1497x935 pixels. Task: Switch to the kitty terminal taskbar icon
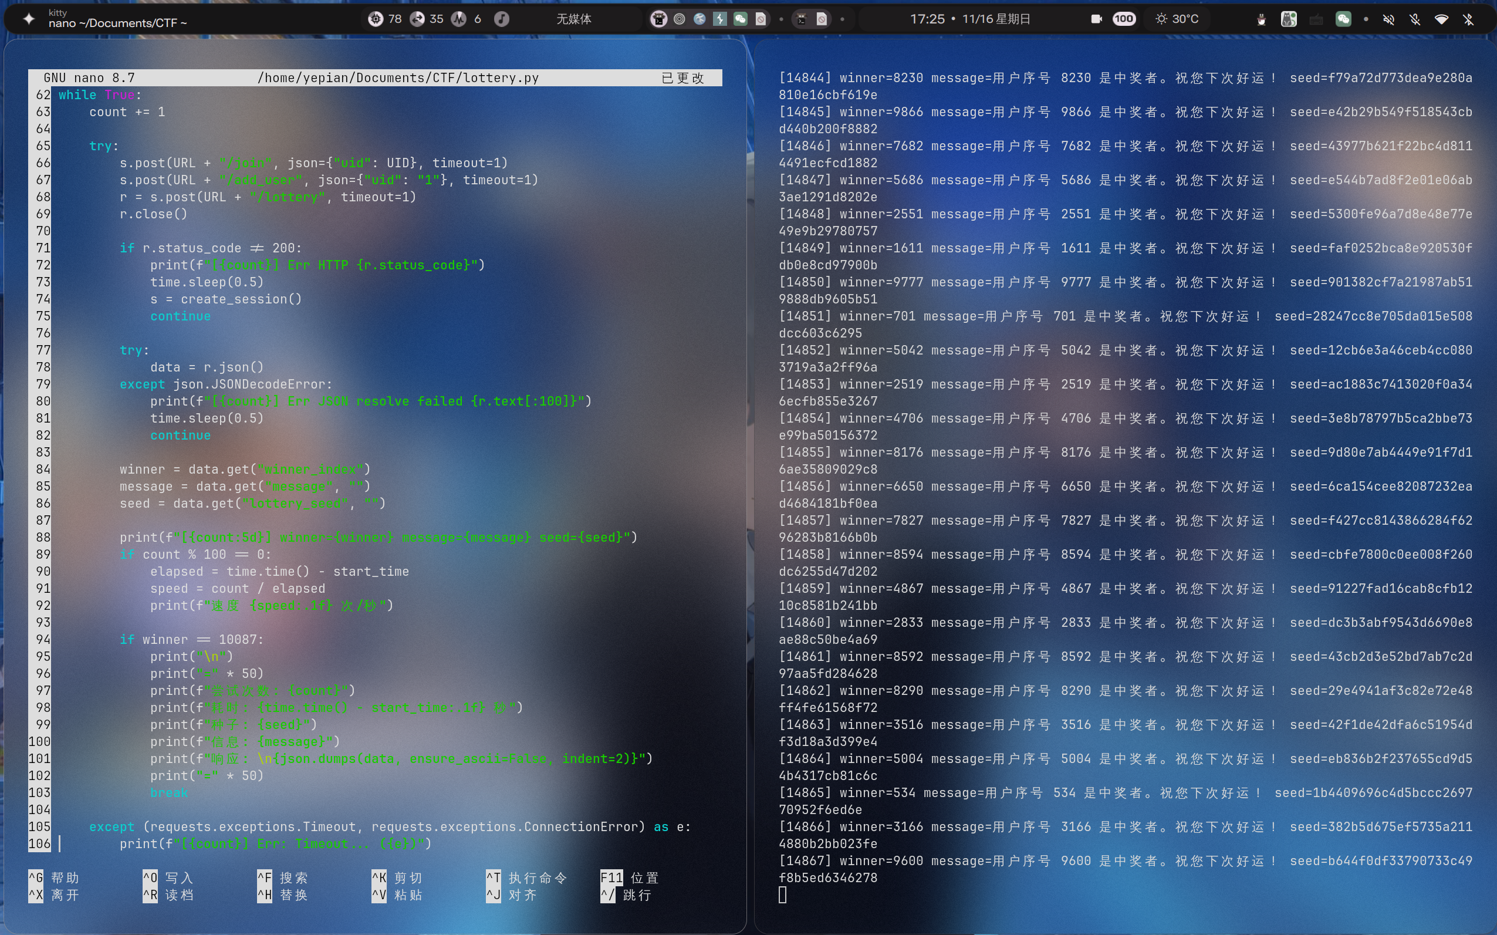659,19
